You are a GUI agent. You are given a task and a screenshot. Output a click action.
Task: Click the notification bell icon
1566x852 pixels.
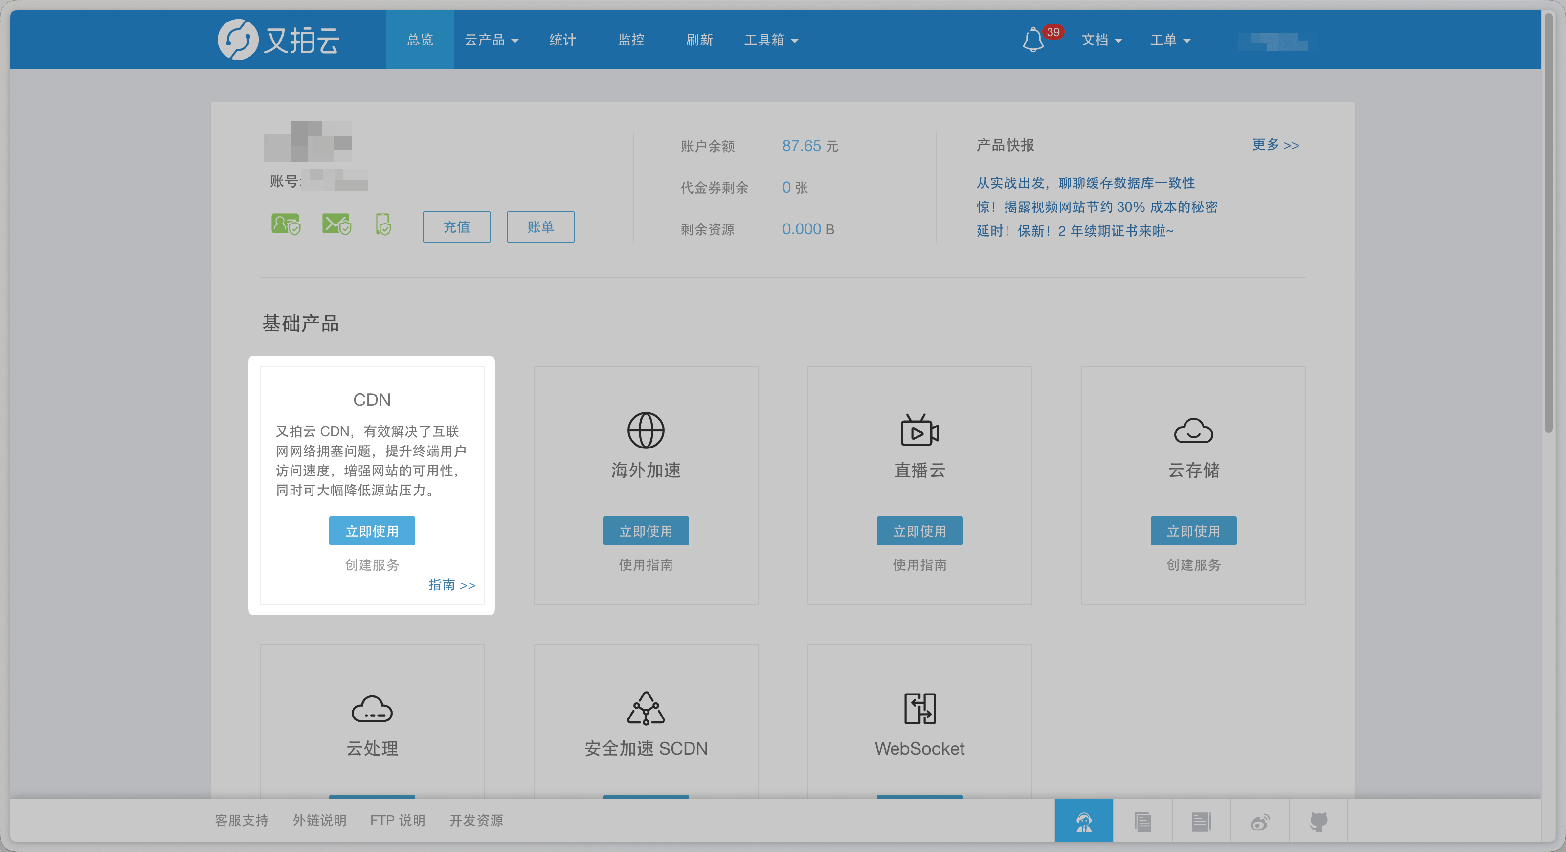(x=1033, y=40)
